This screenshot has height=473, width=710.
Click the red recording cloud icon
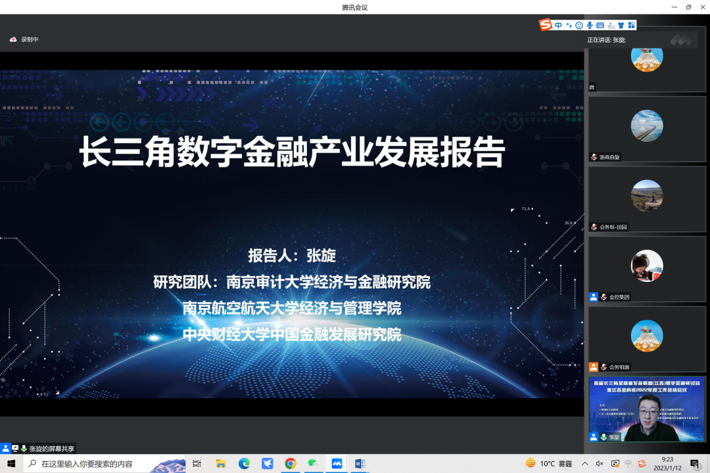click(13, 39)
